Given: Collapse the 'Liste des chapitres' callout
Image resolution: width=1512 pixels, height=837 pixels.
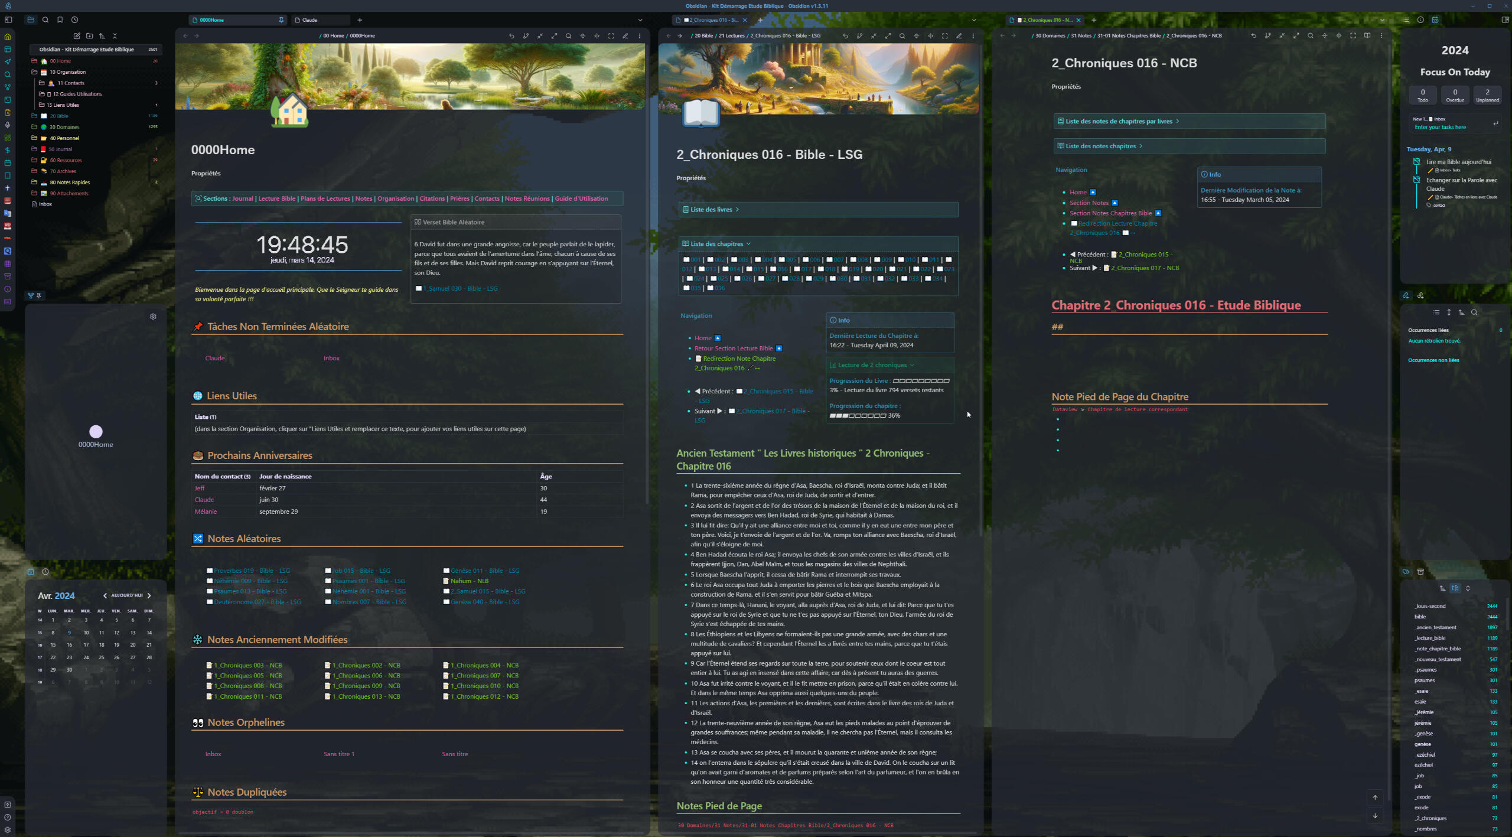Looking at the screenshot, I should 818,243.
